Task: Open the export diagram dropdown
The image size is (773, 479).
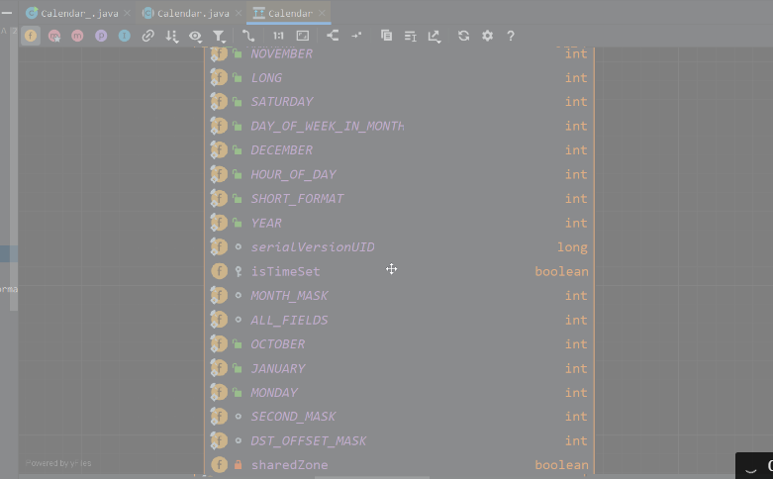Action: pyautogui.click(x=434, y=36)
